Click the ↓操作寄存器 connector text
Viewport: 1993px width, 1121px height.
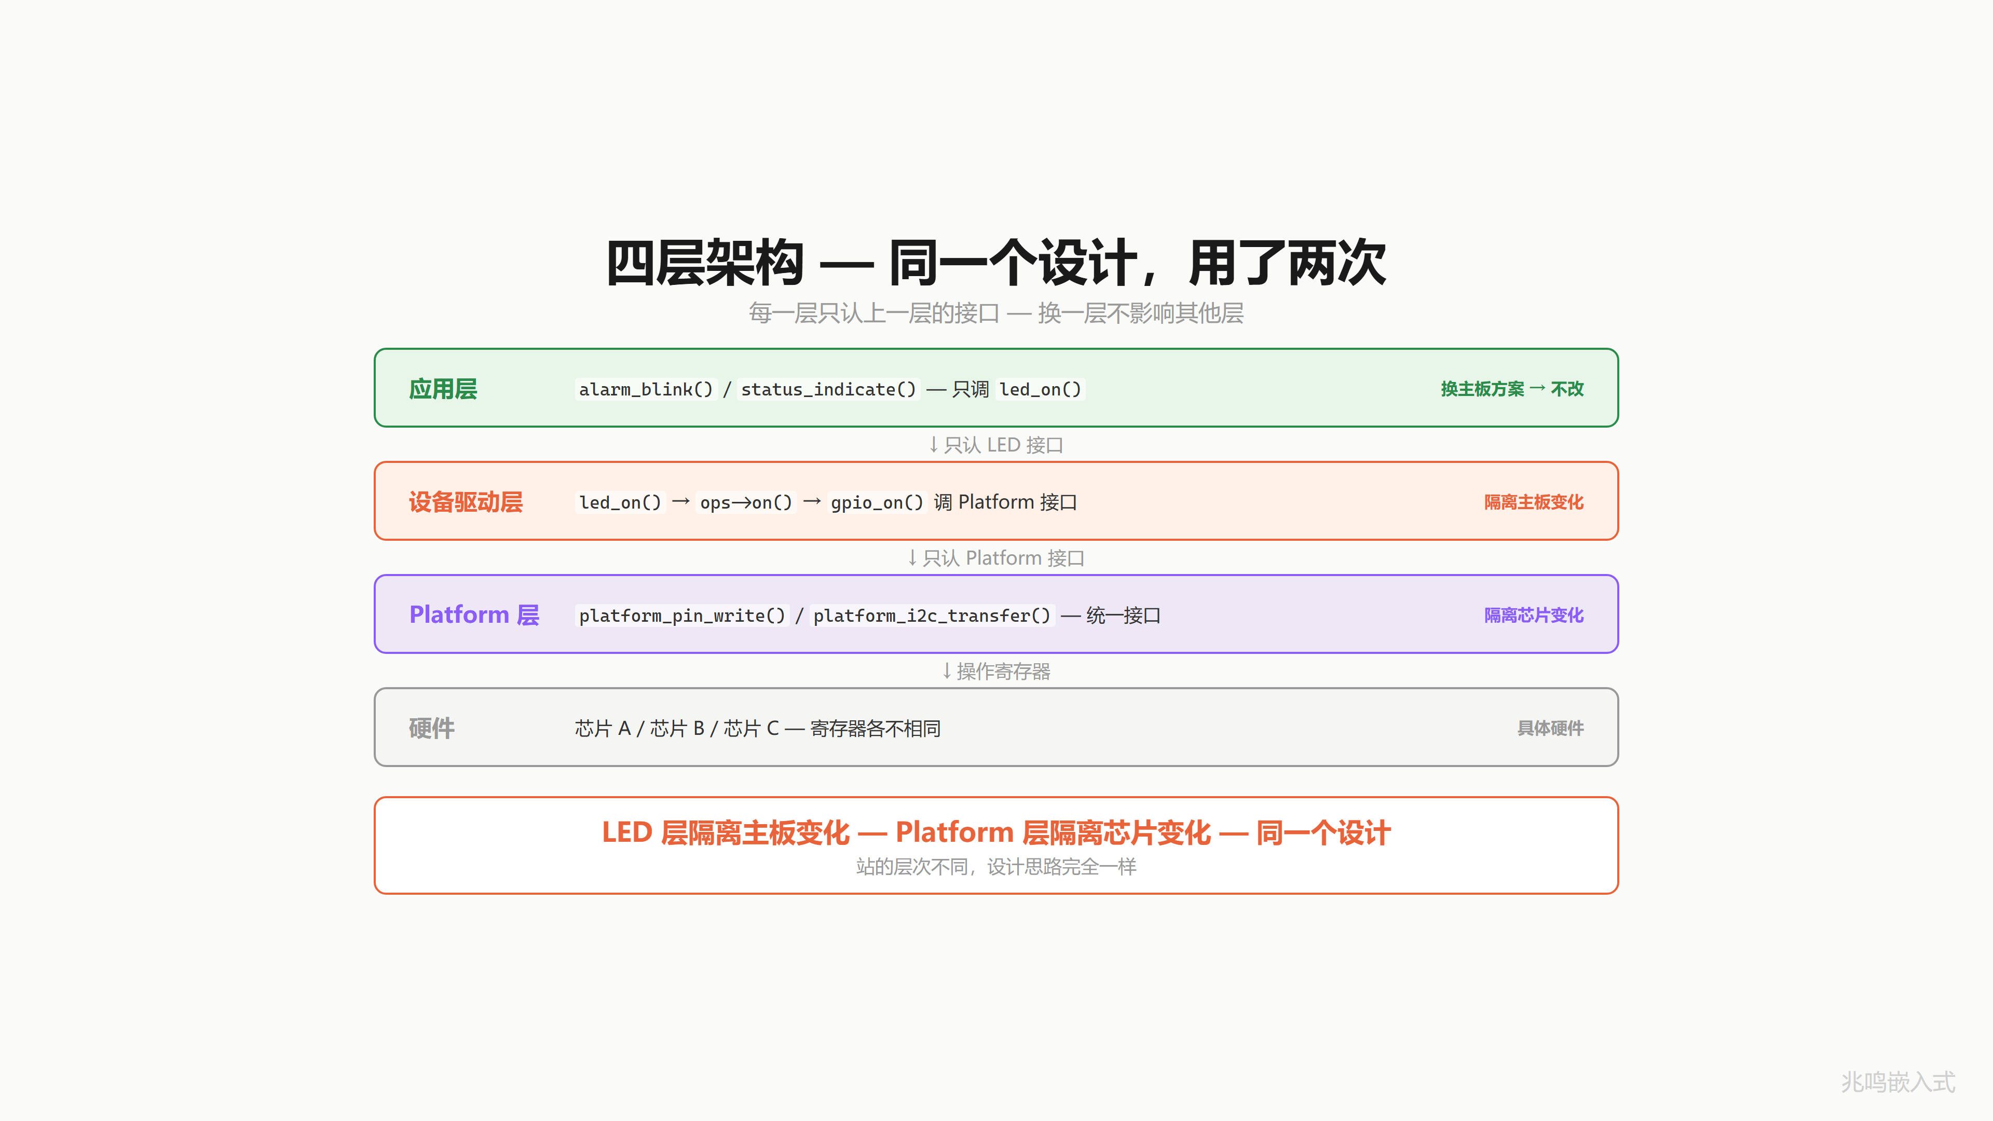click(x=996, y=671)
